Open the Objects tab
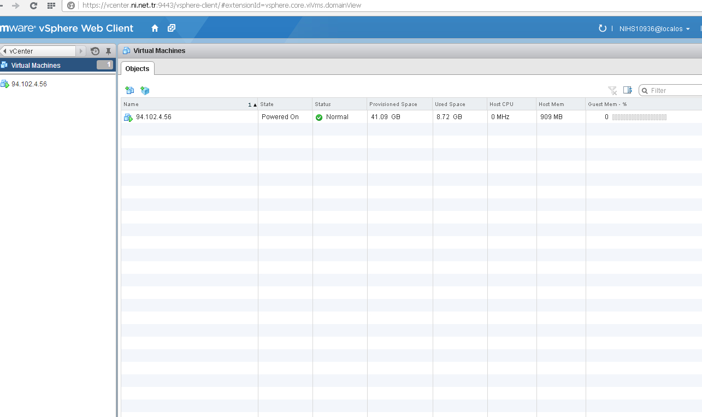The width and height of the screenshot is (702, 417). (137, 68)
